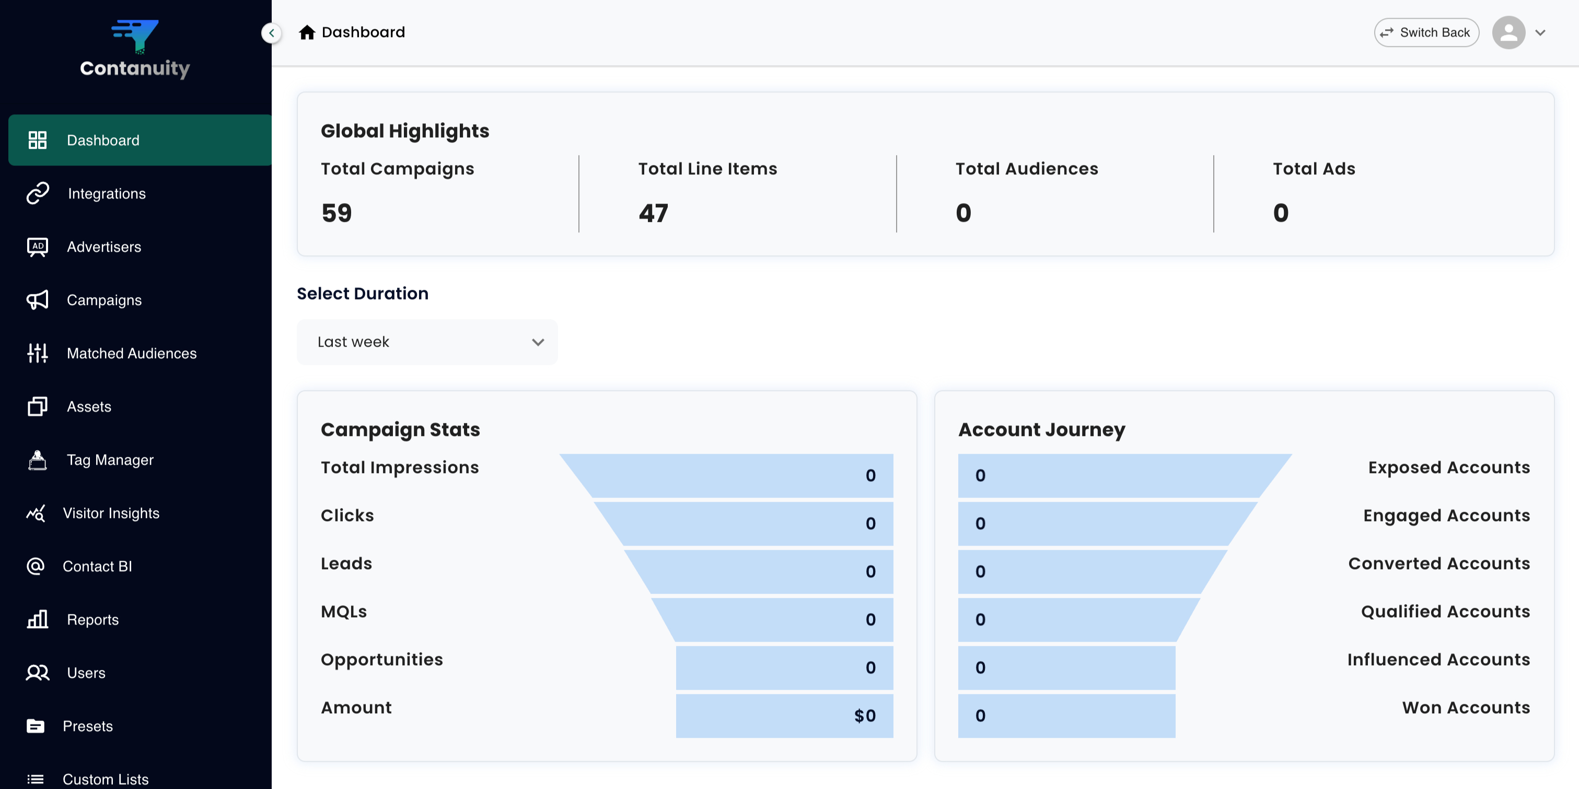Click the Visitor Insights chart icon

click(36, 513)
